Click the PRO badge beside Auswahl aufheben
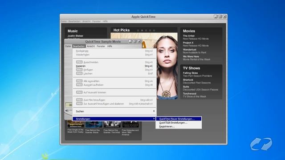 coord(79,85)
